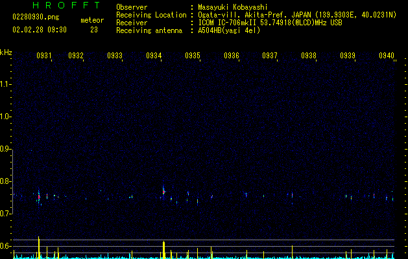Viewport: 408px width, 259px height.
Task: Click the A504HB(yagi 4el) antenna value
Action: 229,30
